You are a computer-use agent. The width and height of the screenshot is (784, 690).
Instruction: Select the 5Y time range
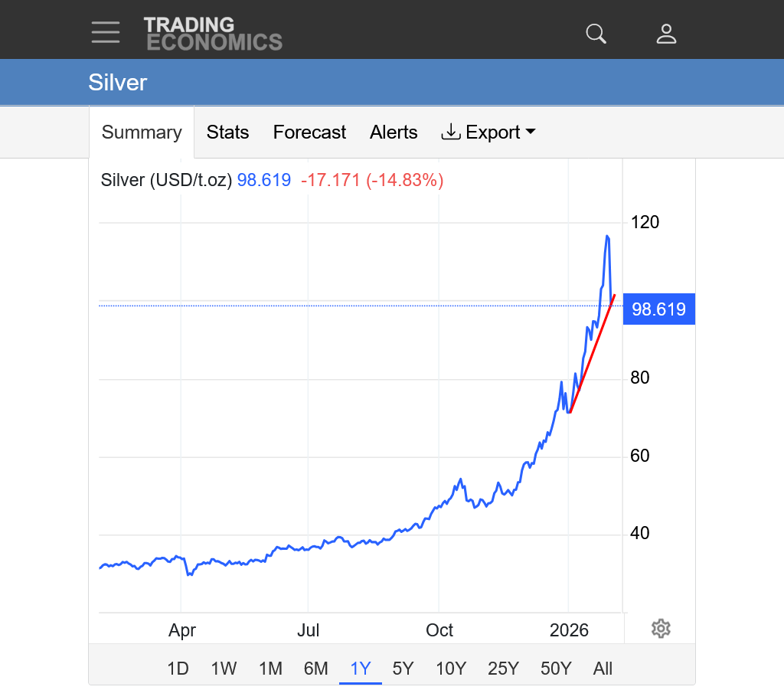coord(403,669)
